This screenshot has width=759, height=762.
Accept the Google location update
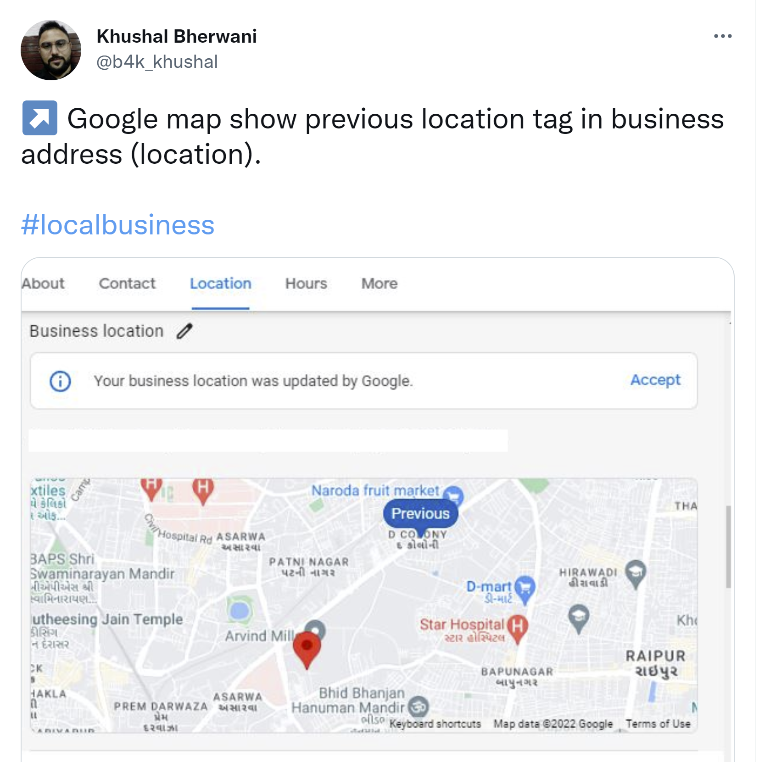[x=655, y=380]
